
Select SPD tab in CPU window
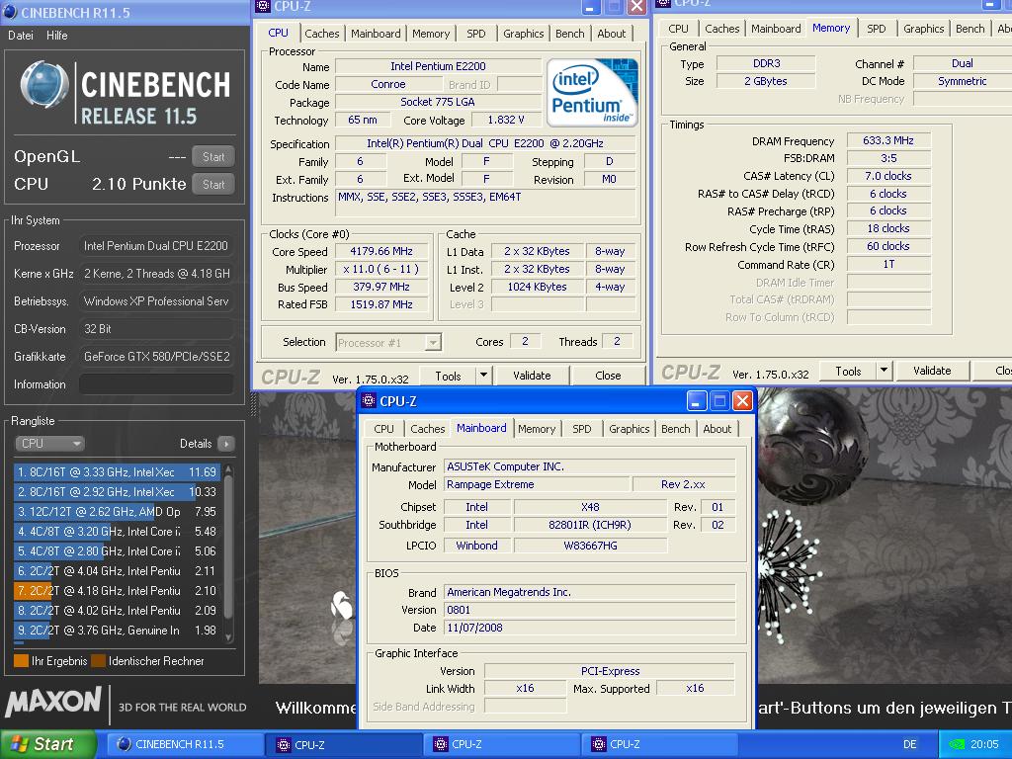pos(475,34)
